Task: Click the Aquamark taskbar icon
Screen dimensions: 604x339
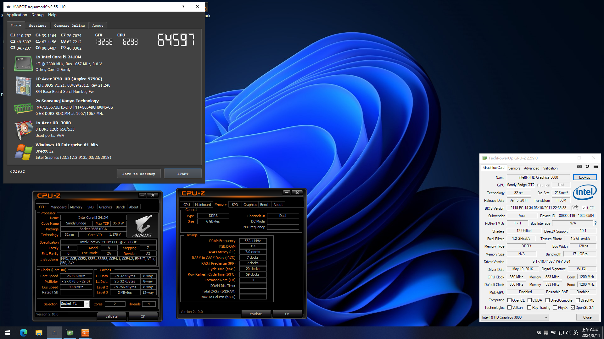Action: click(x=54, y=333)
